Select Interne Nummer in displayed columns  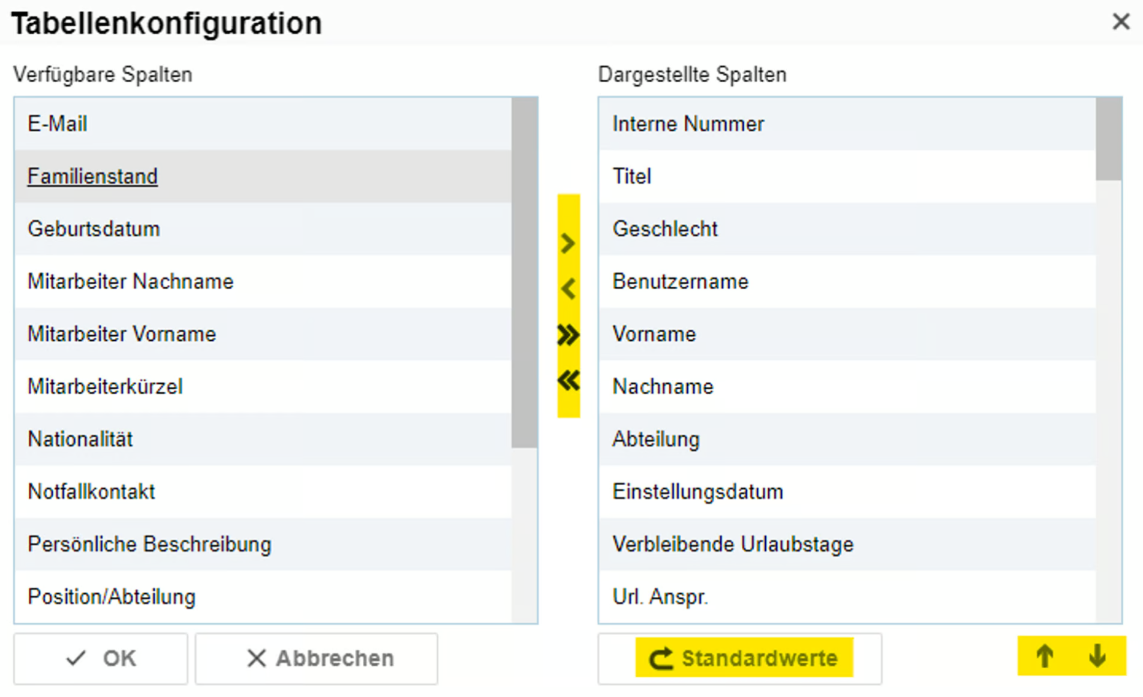pyautogui.click(x=688, y=124)
